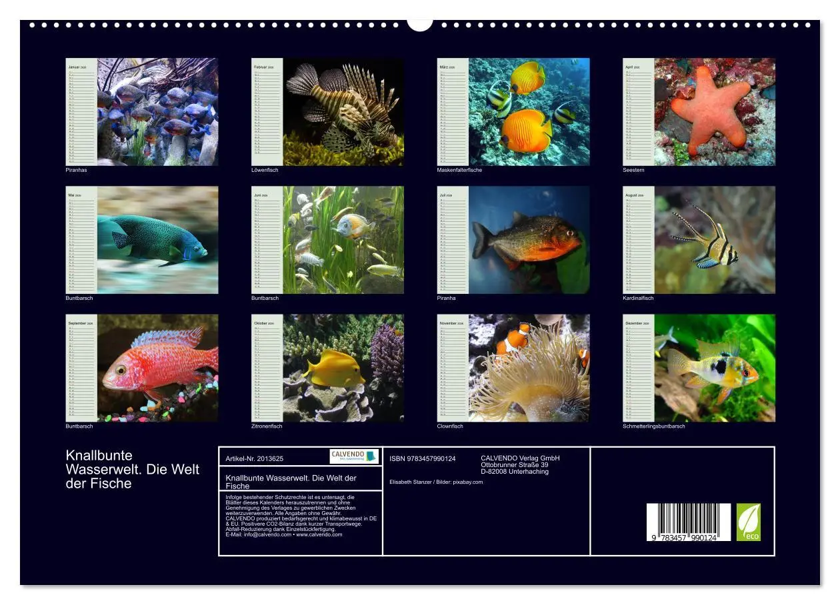Select the Dezember butterfly cichlid photo
Viewport: 840px width, 605px height.
[x=715, y=368]
